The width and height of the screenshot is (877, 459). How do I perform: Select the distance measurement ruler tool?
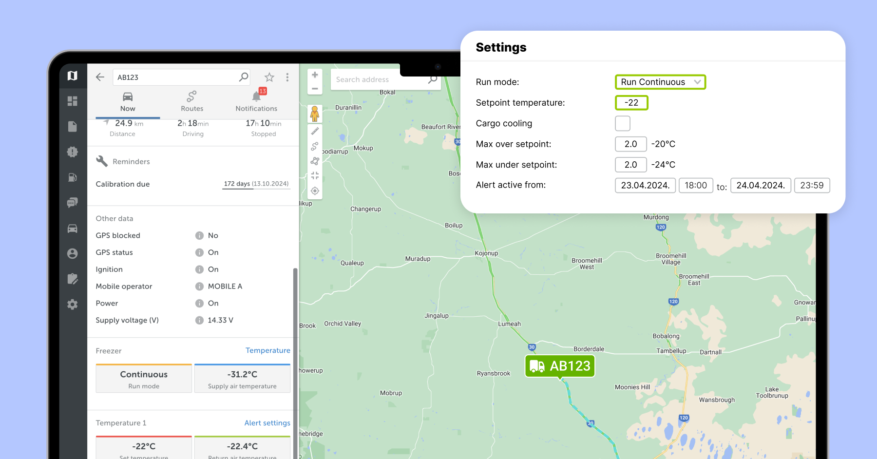coord(315,130)
